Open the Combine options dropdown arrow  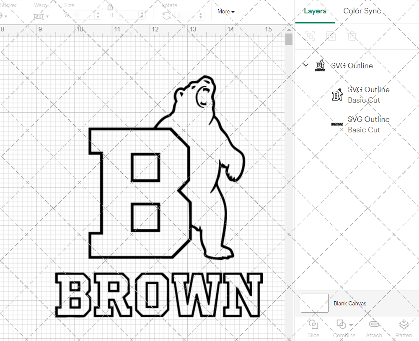click(x=350, y=325)
